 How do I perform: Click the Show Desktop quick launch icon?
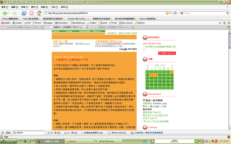(29, 141)
